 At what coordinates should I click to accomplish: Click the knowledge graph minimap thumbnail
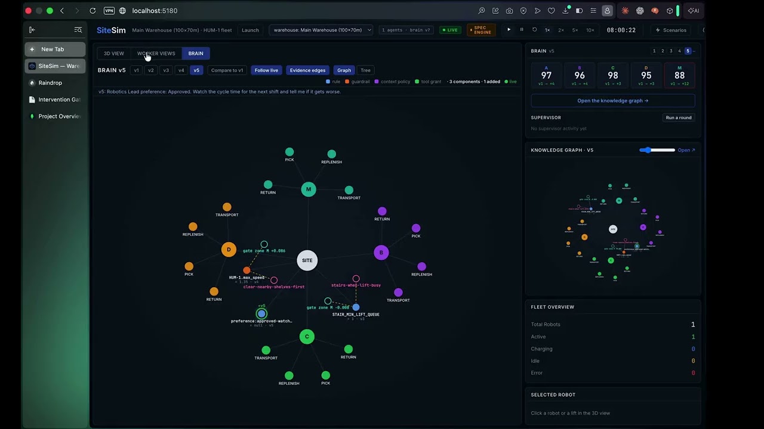coord(613,227)
